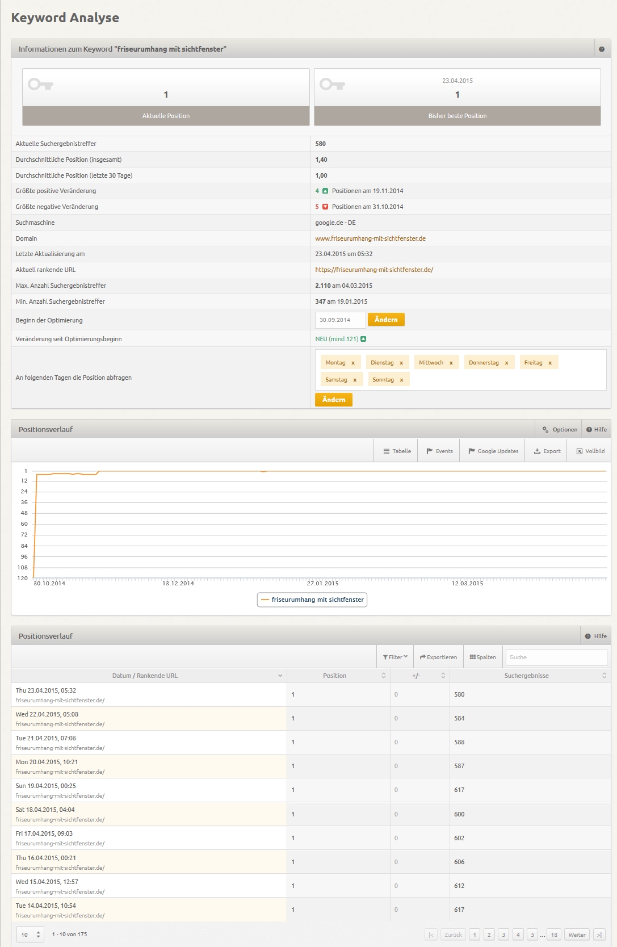This screenshot has width=617, height=947.
Task: Click the help question mark icon in keyword info header
Action: coord(601,49)
